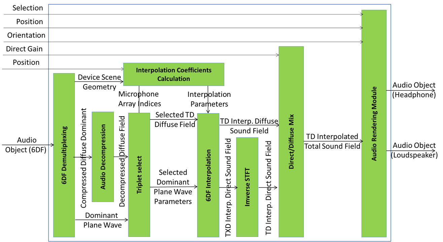Viewport: 443px width, 242px height.
Task: Click the Microphone Array Indices label
Action: 139,99
